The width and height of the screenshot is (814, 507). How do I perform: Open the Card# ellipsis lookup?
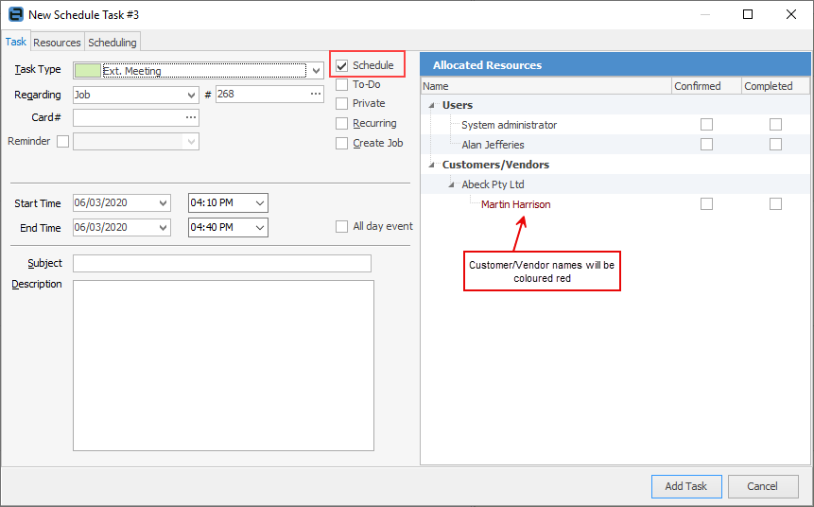pos(191,118)
